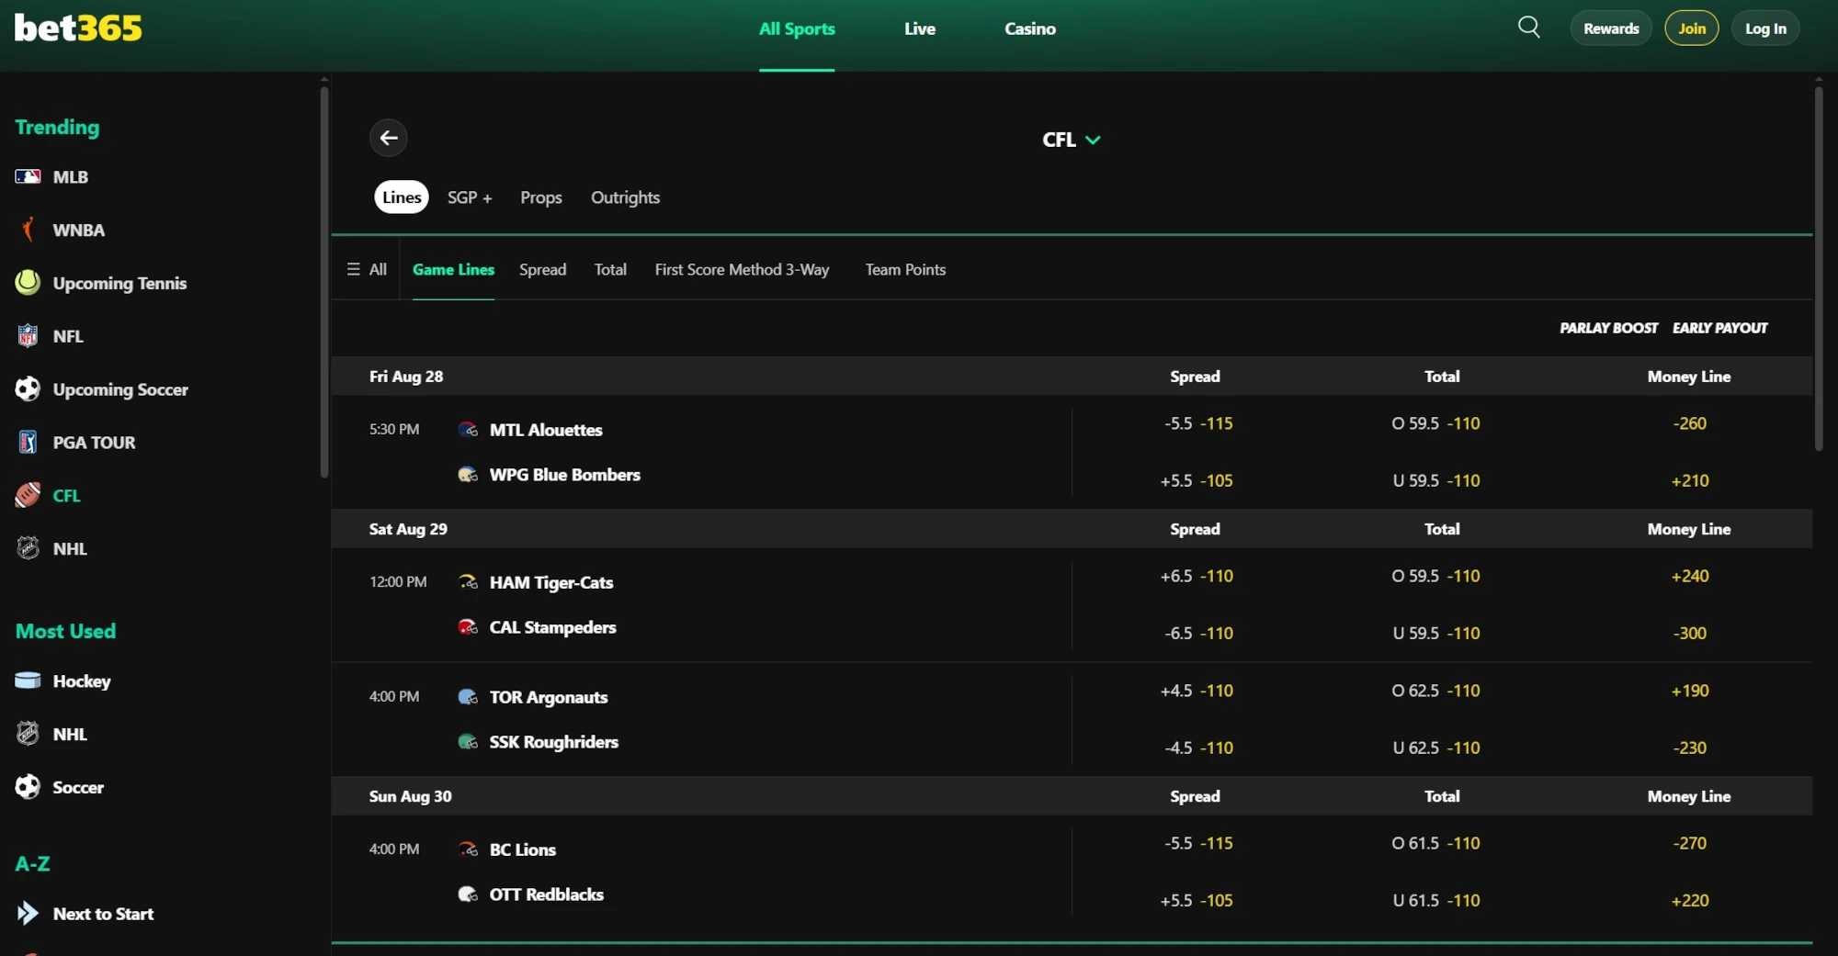
Task: Select the NHL icon under Trending
Action: [28, 548]
